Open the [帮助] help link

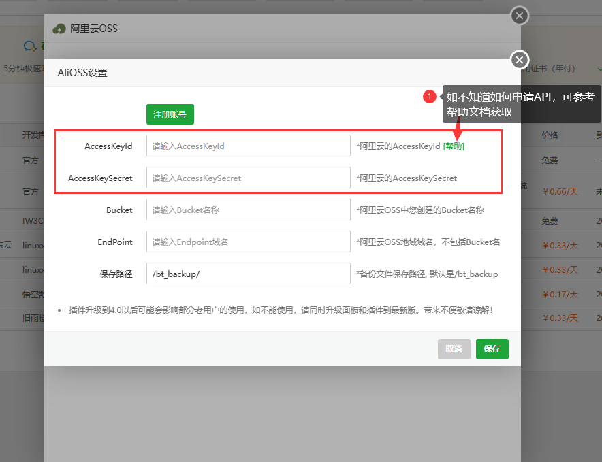[x=454, y=146]
